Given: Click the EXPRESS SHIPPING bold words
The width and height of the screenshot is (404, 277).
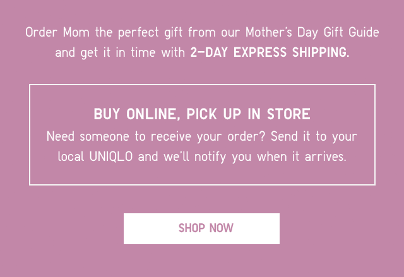Looking at the screenshot, I should click(x=292, y=52).
